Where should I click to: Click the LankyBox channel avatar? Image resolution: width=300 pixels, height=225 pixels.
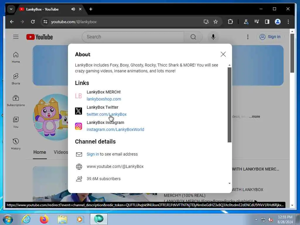[x=50, y=117]
